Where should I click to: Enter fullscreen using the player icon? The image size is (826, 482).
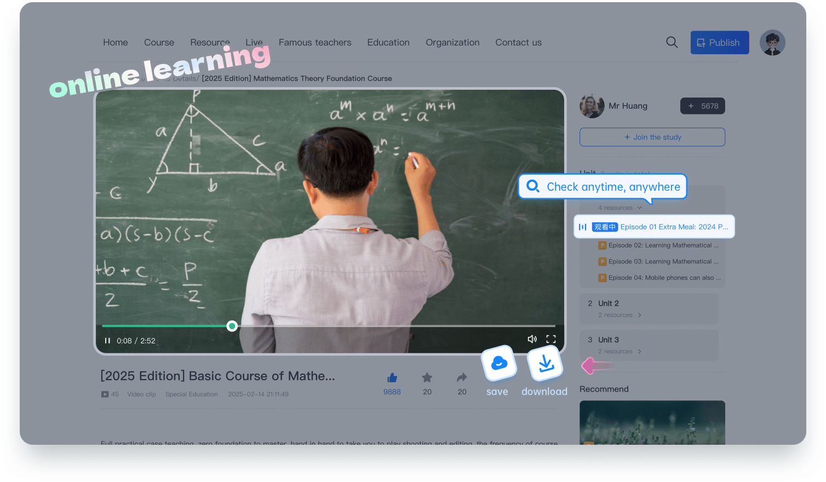coord(552,339)
